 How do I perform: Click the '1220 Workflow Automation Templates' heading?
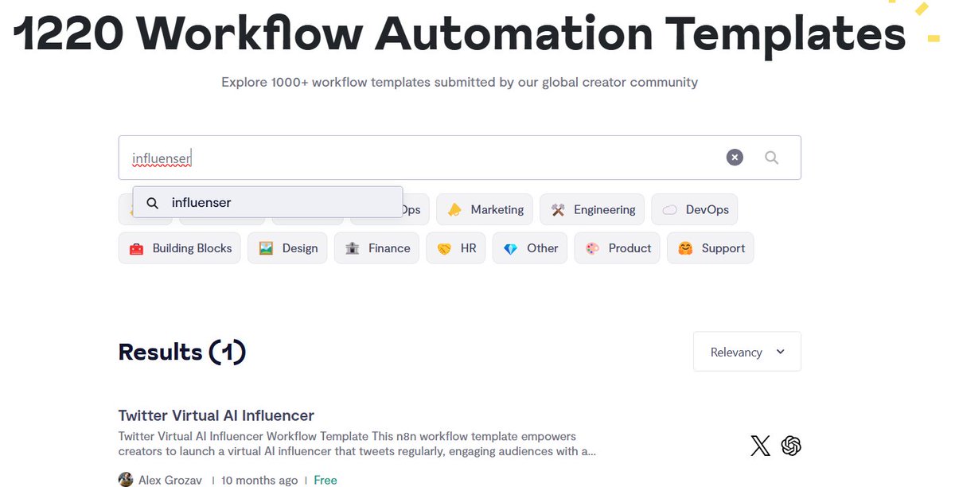click(x=460, y=34)
